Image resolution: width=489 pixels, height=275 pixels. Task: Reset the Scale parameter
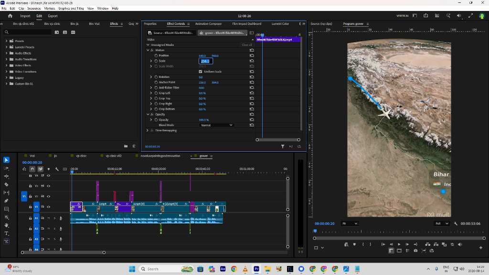pos(252,61)
